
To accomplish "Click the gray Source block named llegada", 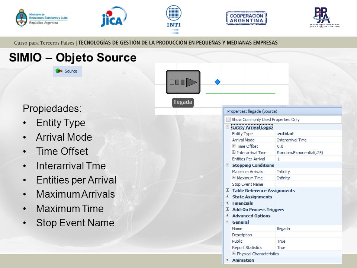I will 183,82.
